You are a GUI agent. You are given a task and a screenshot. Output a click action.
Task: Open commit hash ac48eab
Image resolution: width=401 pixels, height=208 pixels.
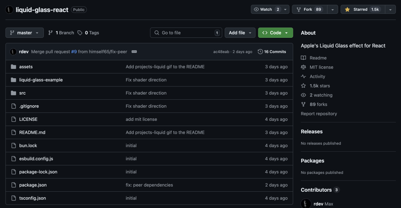pos(221,52)
